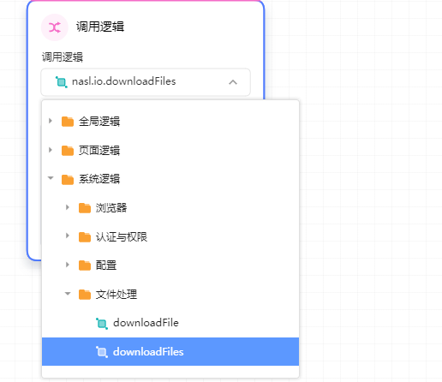Click the 配置 folder icon
Viewport: 442px width, 382px height.
(85, 266)
